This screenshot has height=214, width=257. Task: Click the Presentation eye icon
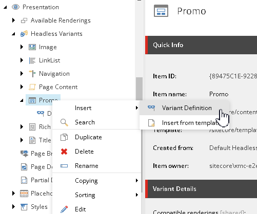coord(15,7)
